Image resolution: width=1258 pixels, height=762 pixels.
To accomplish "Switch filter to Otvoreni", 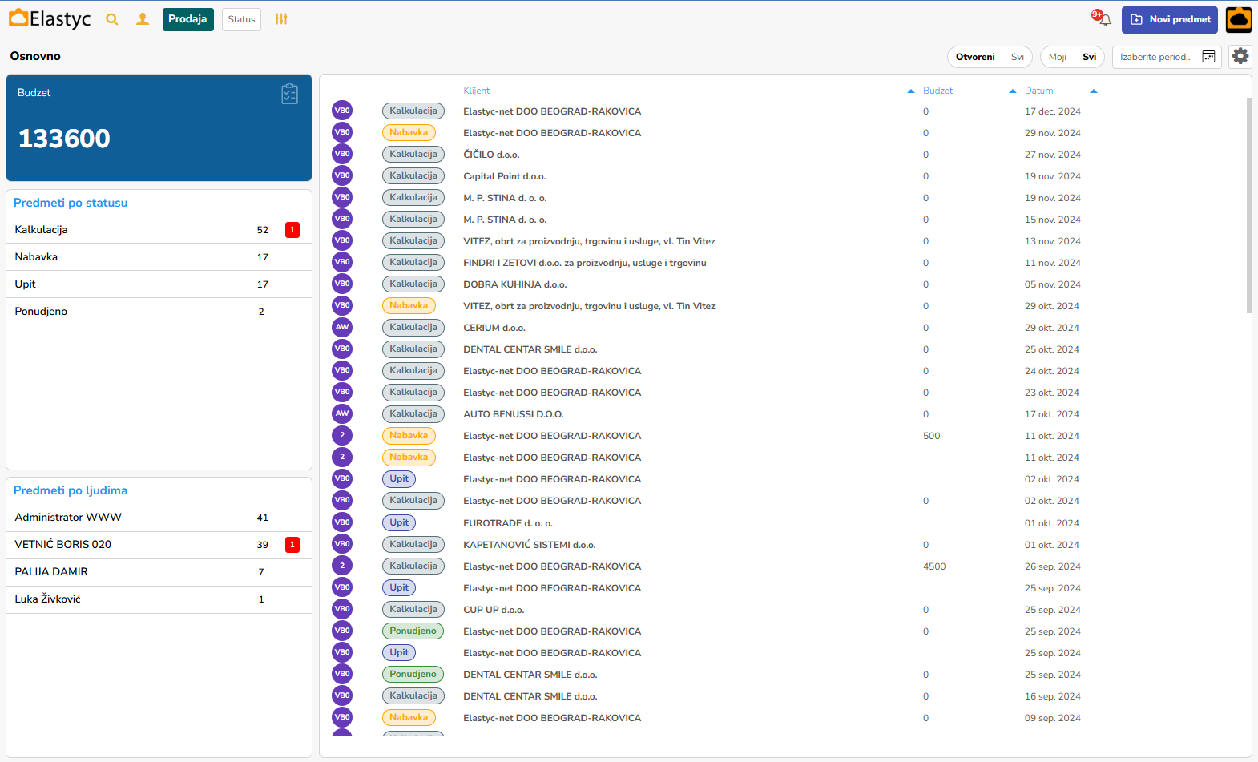I will coord(975,57).
